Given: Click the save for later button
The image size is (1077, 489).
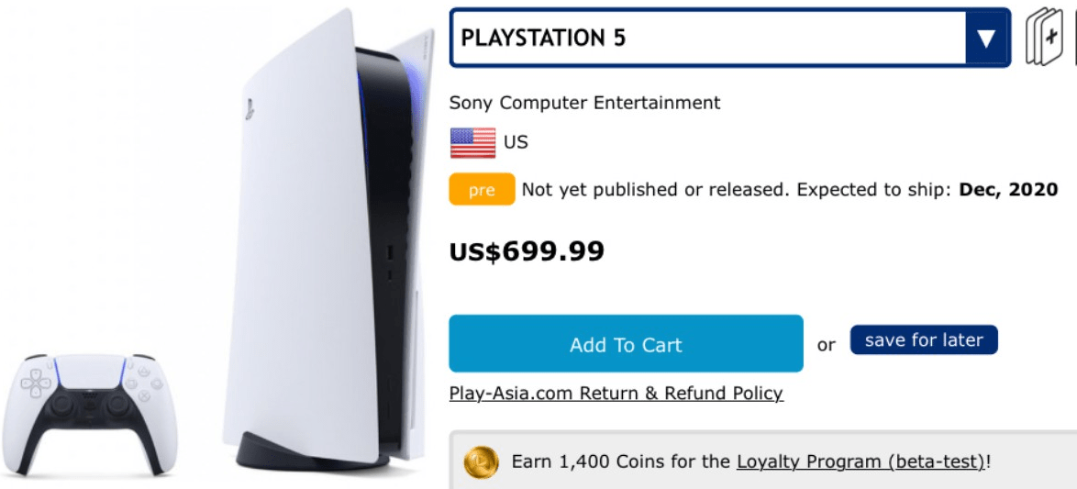Looking at the screenshot, I should (x=924, y=340).
